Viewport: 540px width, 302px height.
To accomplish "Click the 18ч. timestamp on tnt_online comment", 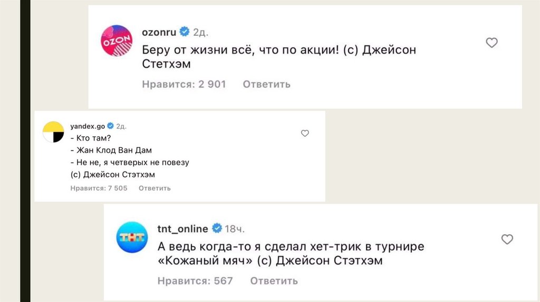I will click(235, 229).
